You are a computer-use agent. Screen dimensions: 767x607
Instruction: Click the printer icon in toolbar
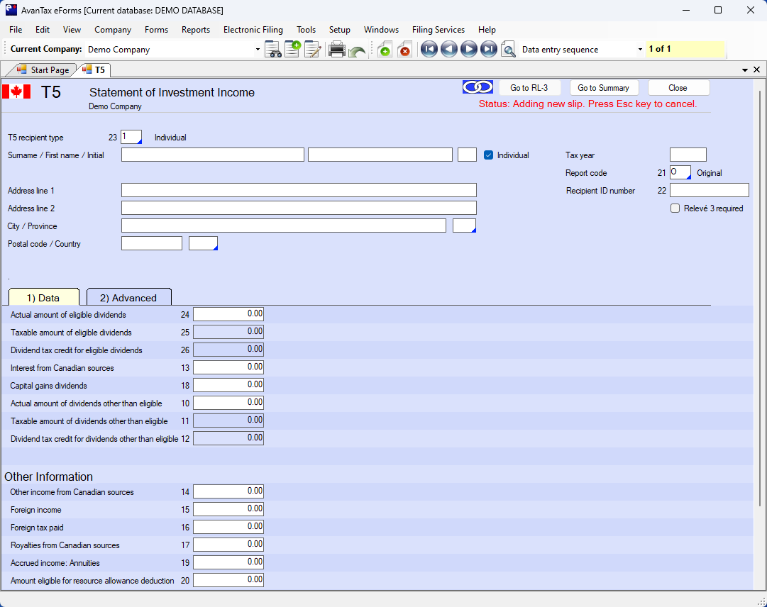click(x=337, y=50)
